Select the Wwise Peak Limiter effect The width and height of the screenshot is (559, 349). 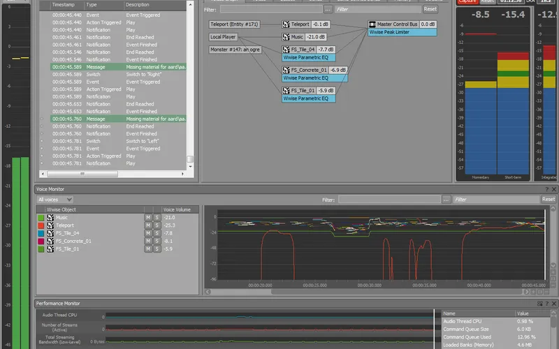pyautogui.click(x=402, y=32)
